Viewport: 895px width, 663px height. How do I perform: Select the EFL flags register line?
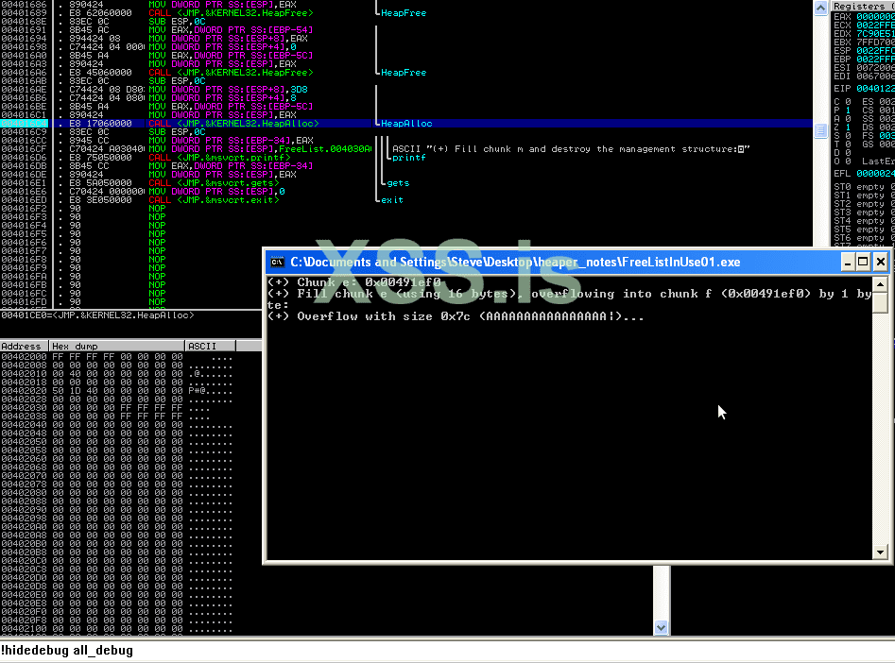[x=864, y=174]
